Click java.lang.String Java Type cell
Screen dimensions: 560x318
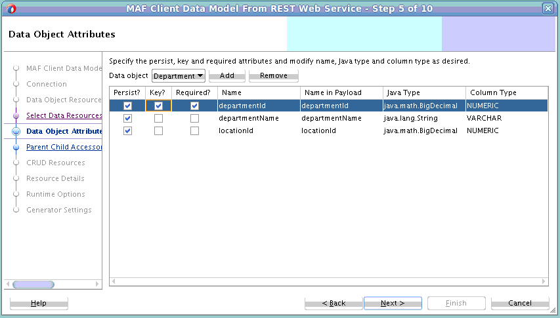point(424,119)
